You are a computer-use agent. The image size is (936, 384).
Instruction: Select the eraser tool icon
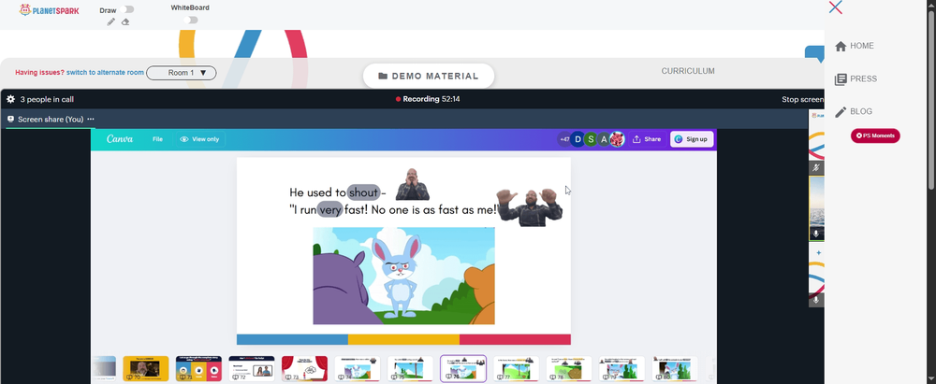(x=125, y=22)
